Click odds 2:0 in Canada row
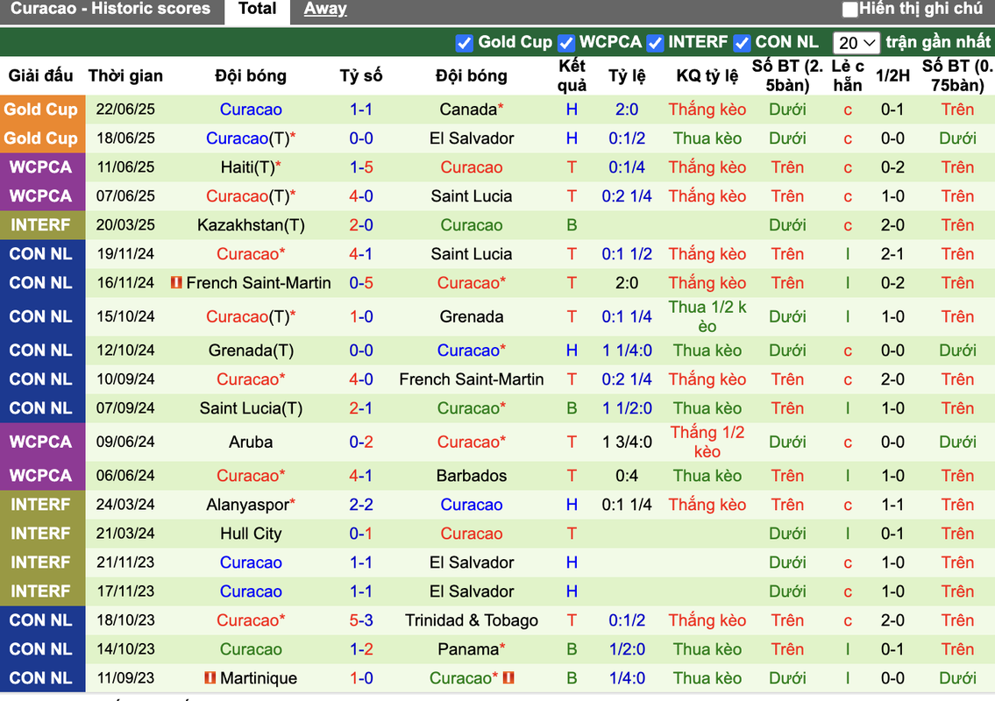Image resolution: width=995 pixels, height=701 pixels. pyautogui.click(x=627, y=110)
